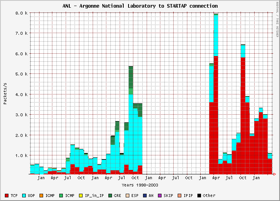
Task: Click the Years 1998-2003 axis caption
Action: click(x=140, y=185)
